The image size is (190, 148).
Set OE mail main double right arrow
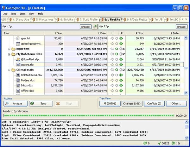pos(121,70)
